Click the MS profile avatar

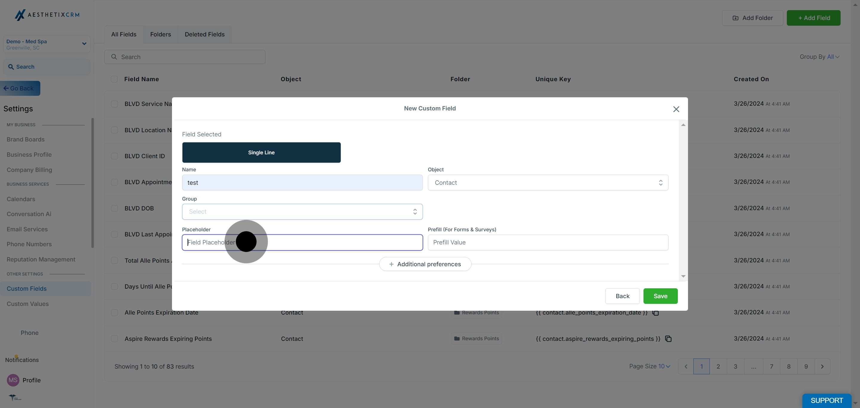point(13,380)
